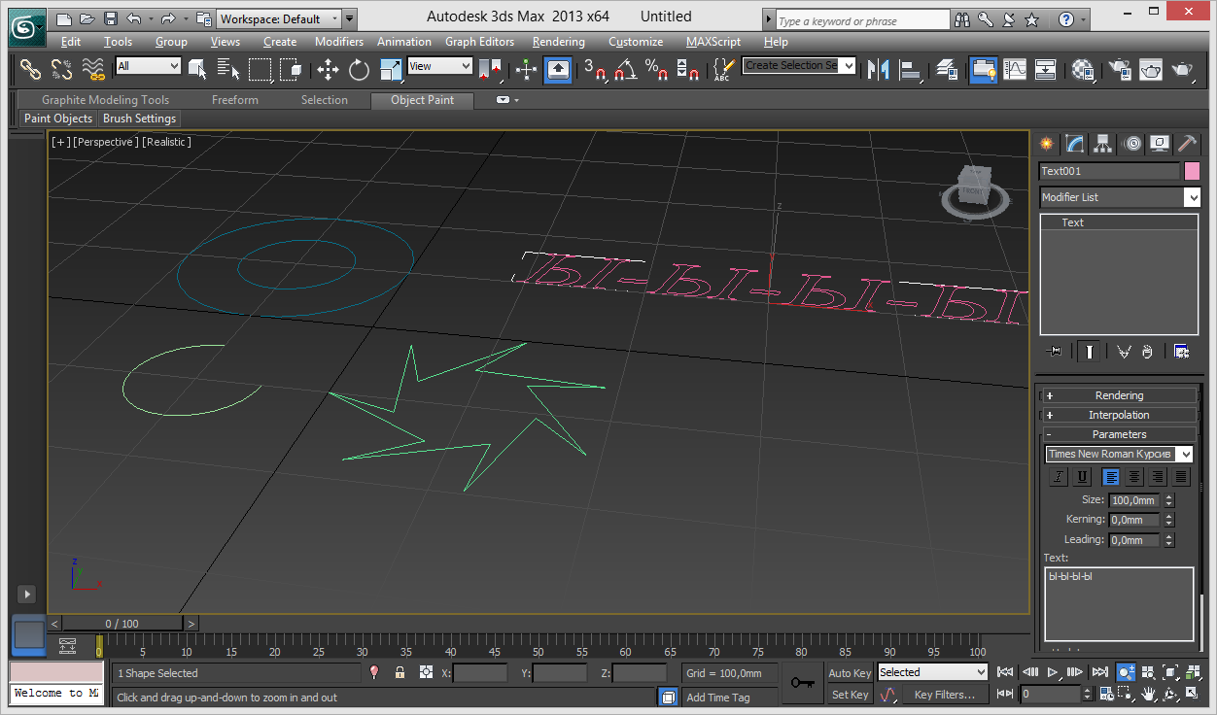Open the Edit menu
The width and height of the screenshot is (1217, 715).
[x=71, y=42]
